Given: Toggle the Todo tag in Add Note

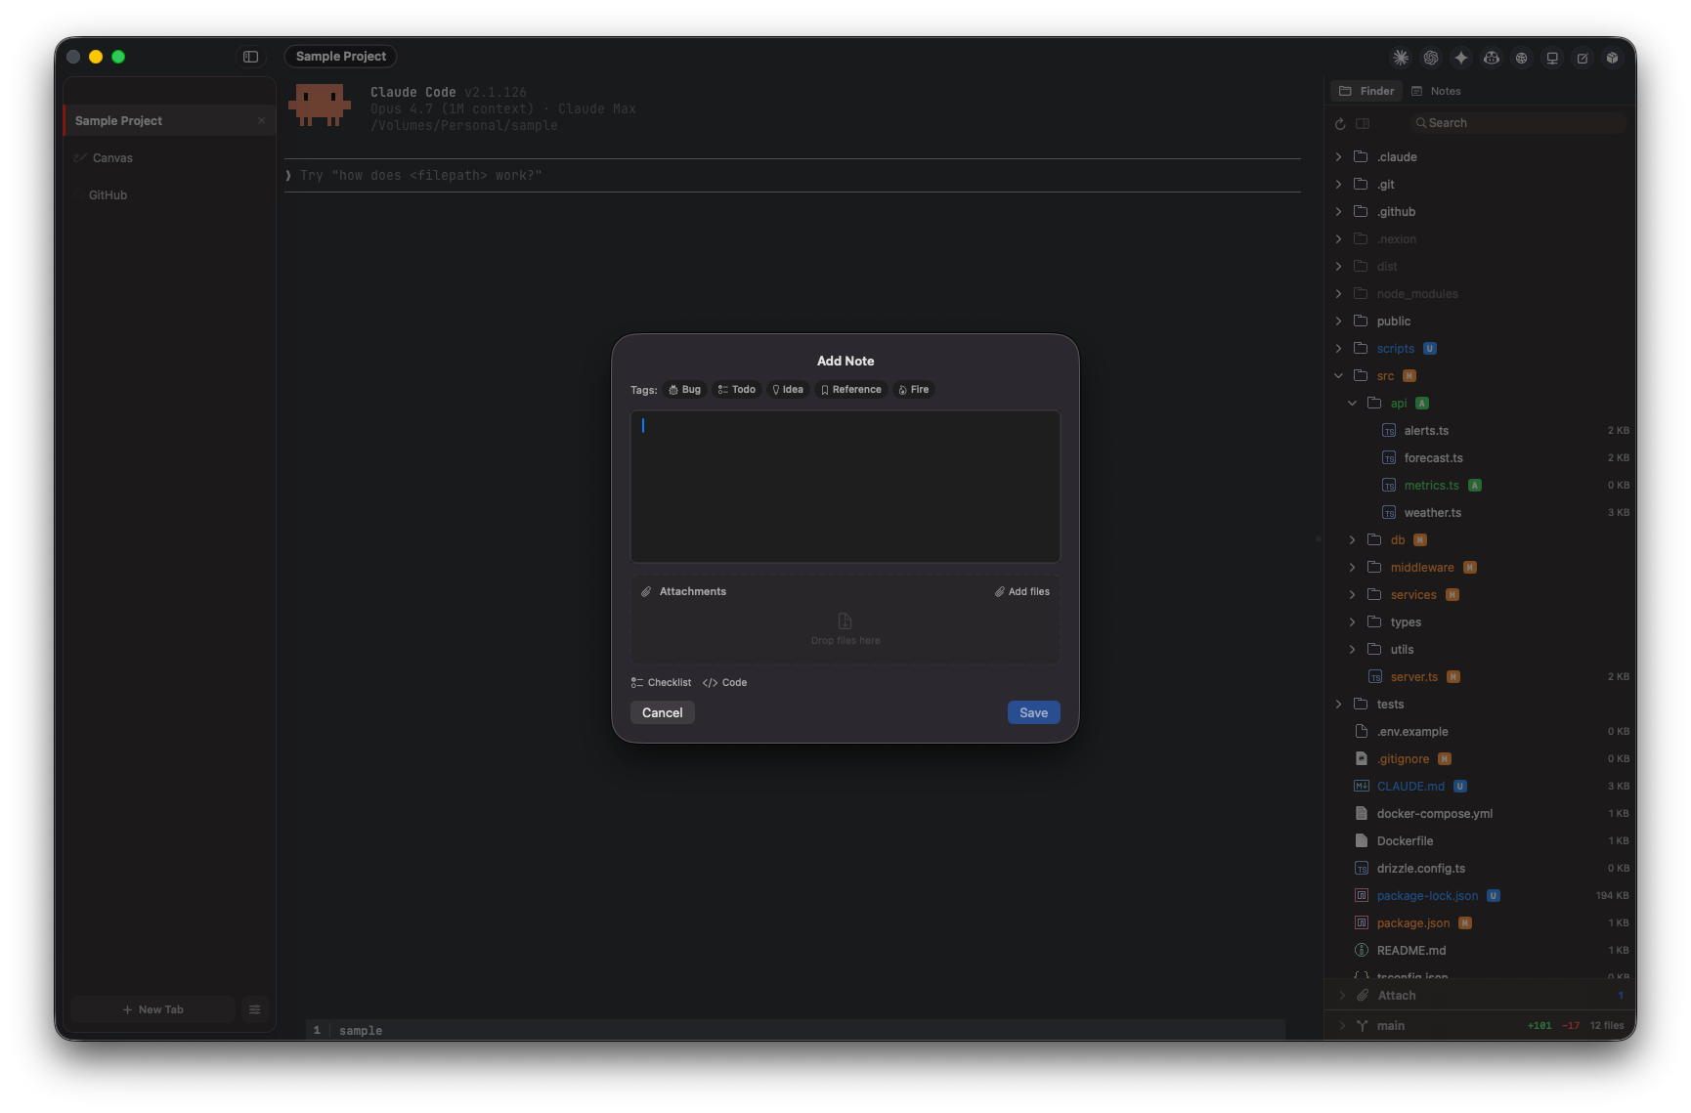Looking at the screenshot, I should pos(737,389).
